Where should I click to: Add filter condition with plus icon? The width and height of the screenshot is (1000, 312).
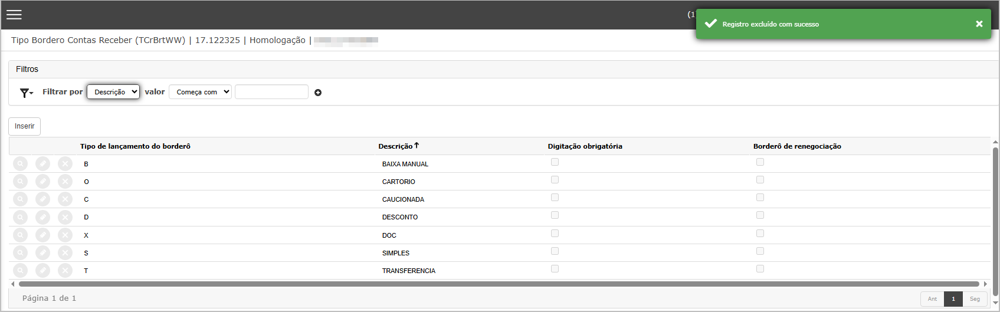coord(318,93)
